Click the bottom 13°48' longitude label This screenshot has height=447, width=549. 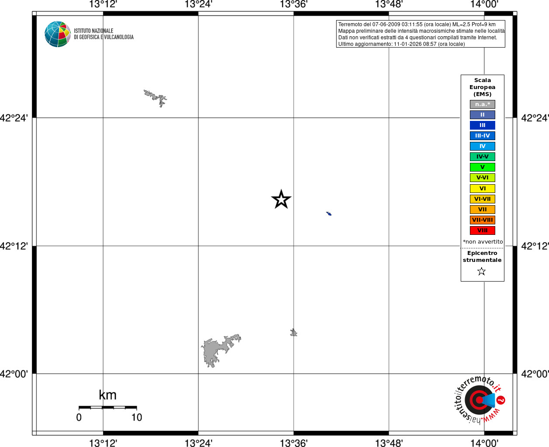pos(389,443)
